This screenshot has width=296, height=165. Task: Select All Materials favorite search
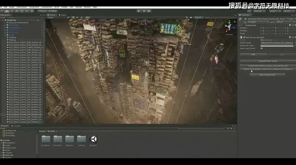9,131
